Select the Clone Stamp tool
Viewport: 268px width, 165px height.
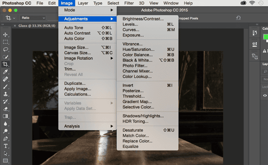[5, 94]
